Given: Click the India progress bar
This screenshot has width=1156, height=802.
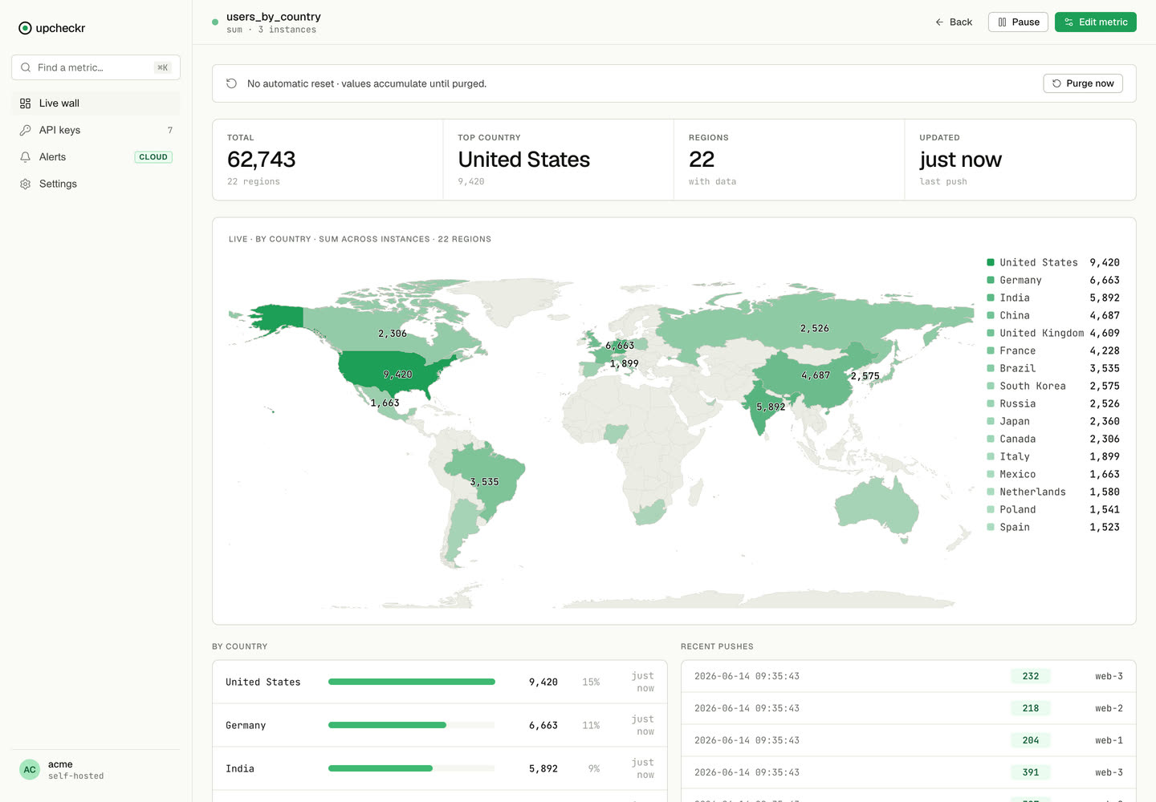Looking at the screenshot, I should (x=412, y=768).
